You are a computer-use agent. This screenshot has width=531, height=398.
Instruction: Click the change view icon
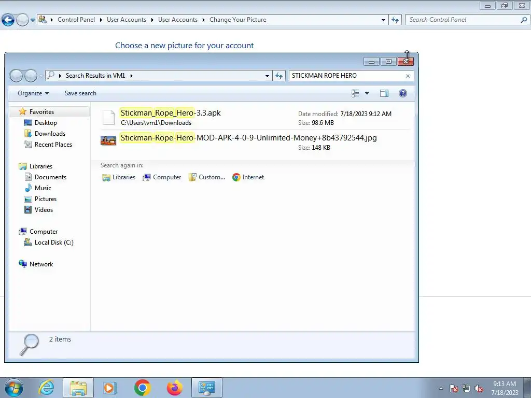click(355, 93)
